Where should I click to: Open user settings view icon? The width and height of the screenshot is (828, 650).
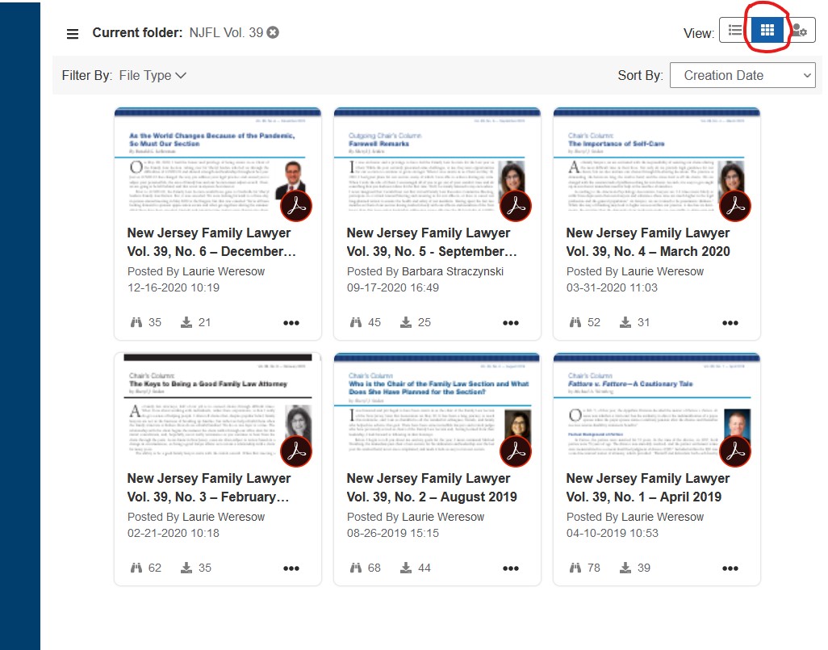(800, 31)
